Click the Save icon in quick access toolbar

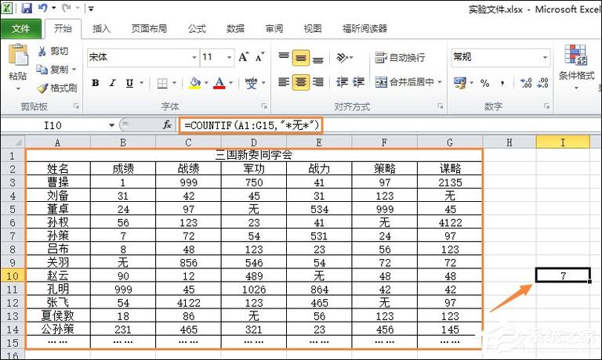27,8
